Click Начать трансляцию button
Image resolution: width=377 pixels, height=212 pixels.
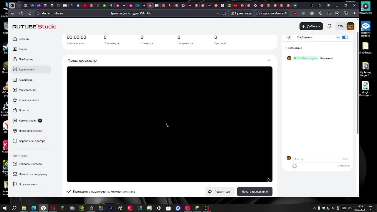pos(255,192)
